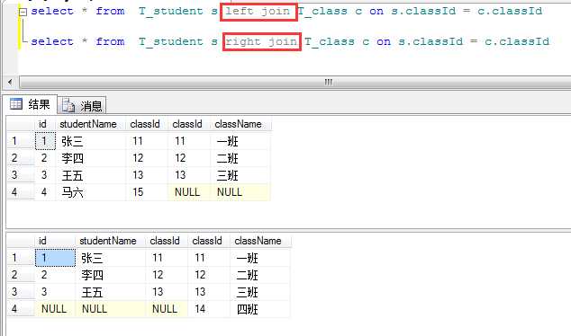Image resolution: width=571 pixels, height=336 pixels.
Task: Click className column header in first result grid
Action: point(240,124)
